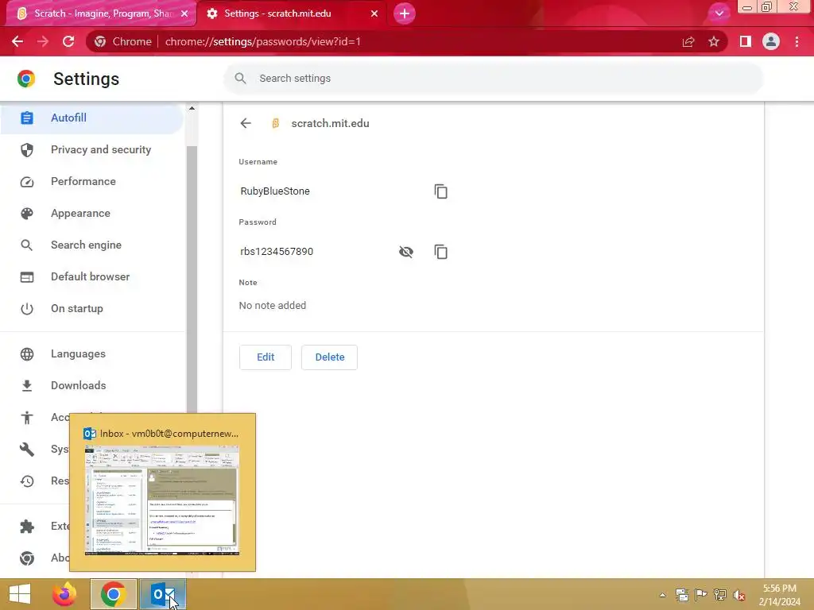Delete the saved scratch.mit.edu password
Image resolution: width=814 pixels, height=610 pixels.
click(x=330, y=357)
